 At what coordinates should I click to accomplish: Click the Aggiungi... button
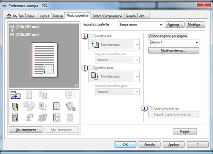(x=175, y=25)
